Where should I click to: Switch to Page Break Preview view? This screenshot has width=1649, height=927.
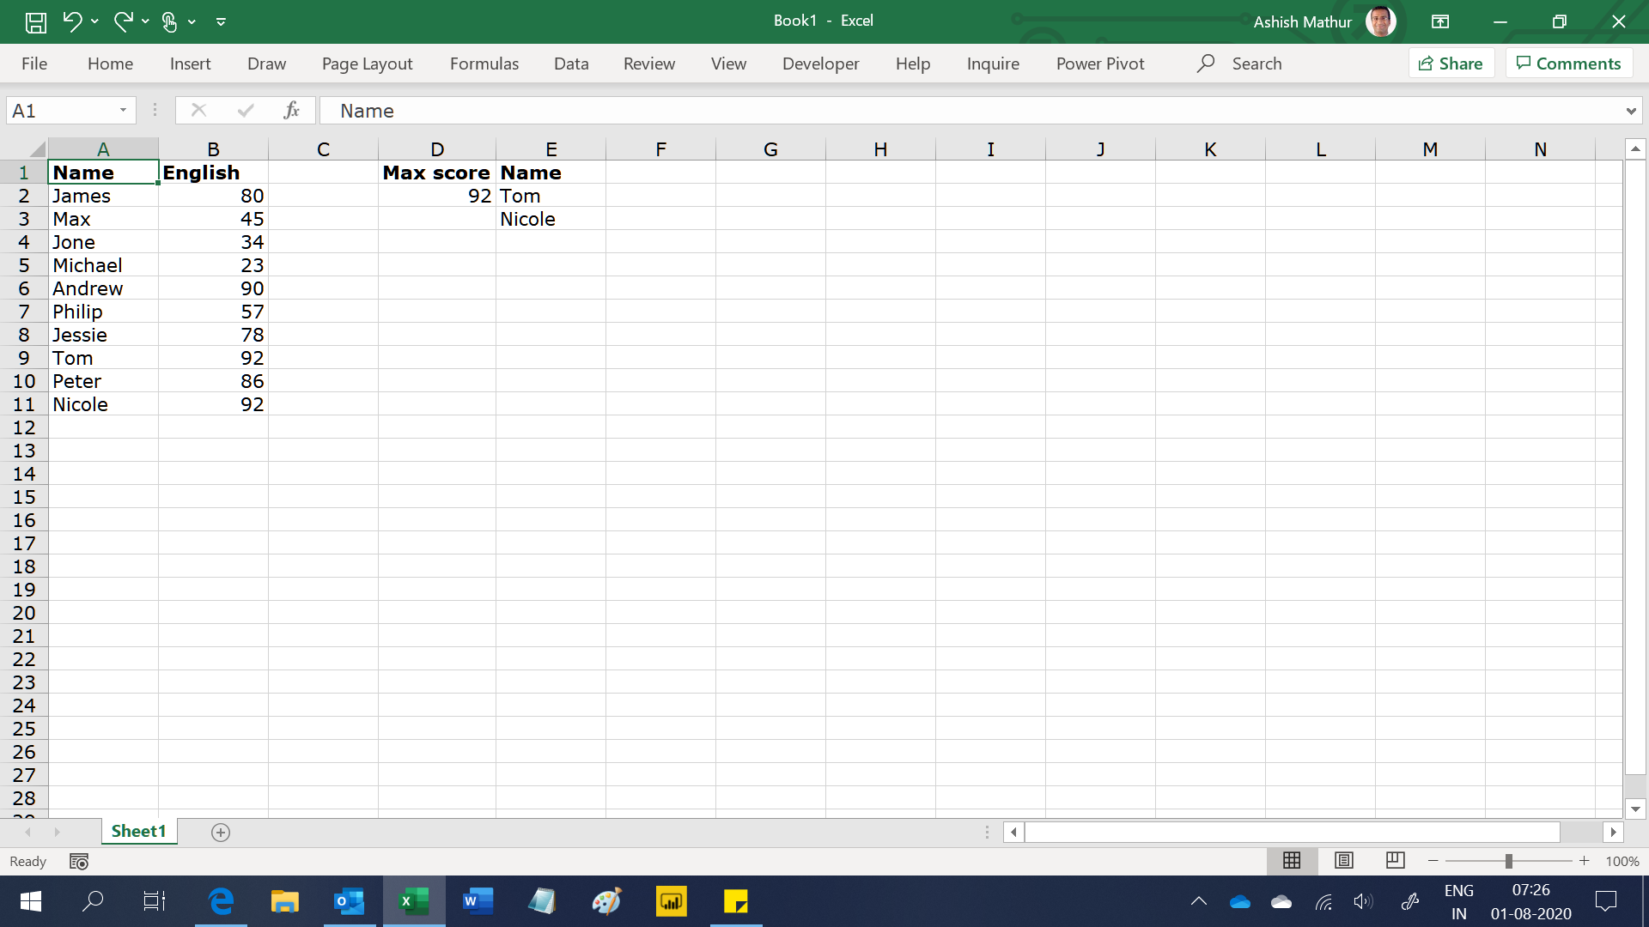click(1395, 860)
